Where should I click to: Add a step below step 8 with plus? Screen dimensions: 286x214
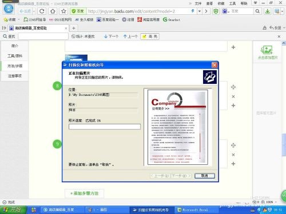tap(233, 106)
